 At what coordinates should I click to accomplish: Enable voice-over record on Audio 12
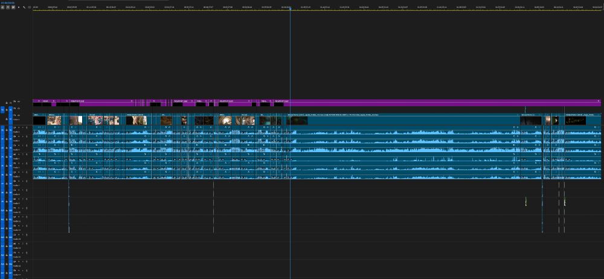(27, 226)
